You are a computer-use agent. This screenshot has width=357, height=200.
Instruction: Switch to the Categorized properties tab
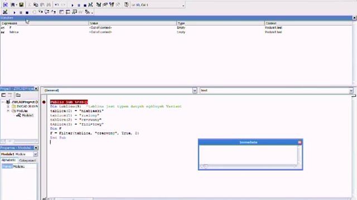click(27, 161)
